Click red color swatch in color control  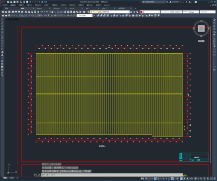[142, 12]
